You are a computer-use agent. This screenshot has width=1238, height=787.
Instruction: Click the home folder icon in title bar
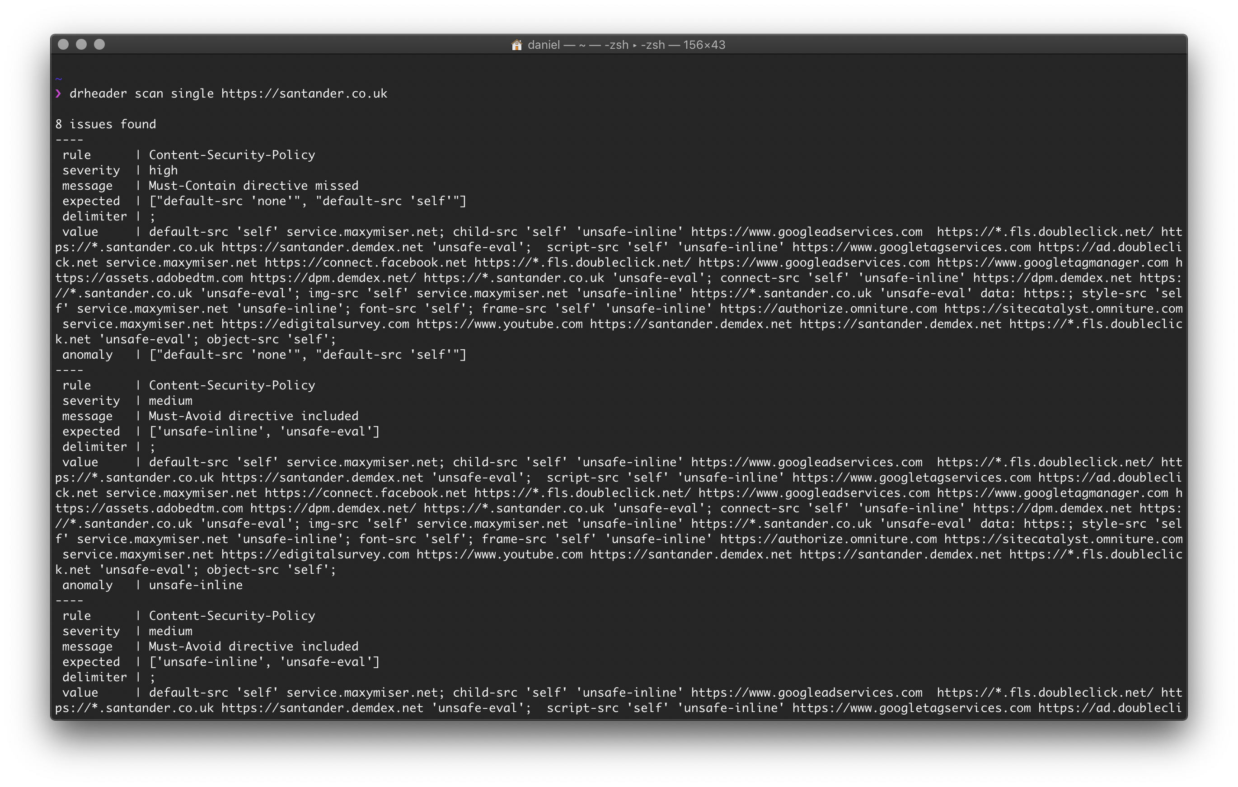[x=517, y=45]
